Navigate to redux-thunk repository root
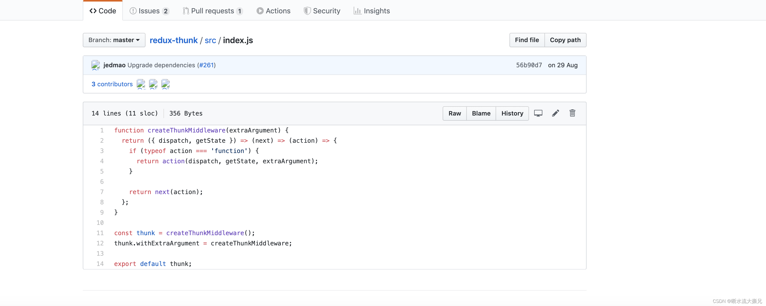This screenshot has width=766, height=306. [x=173, y=40]
